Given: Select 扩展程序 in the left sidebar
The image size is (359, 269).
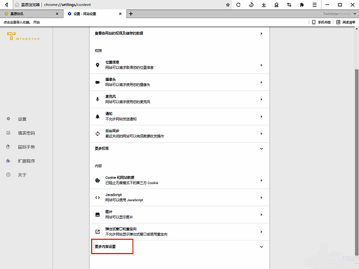Looking at the screenshot, I should [26, 161].
